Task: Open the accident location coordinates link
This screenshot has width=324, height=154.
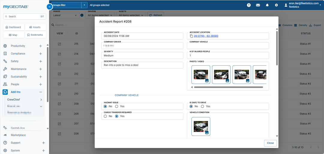Action: 206,36
